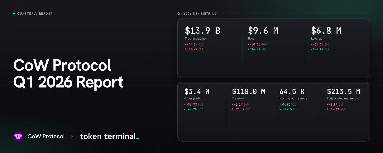Image resolution: width=383 pixels, height=153 pixels.
Task: Select the $3.4 M gross profit figure
Action: coord(197,92)
